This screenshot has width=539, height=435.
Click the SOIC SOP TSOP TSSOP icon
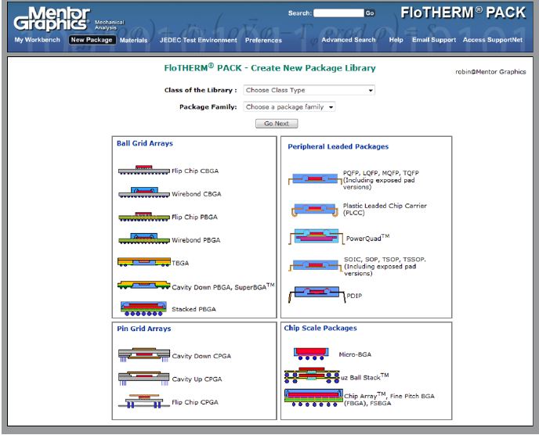(315, 264)
